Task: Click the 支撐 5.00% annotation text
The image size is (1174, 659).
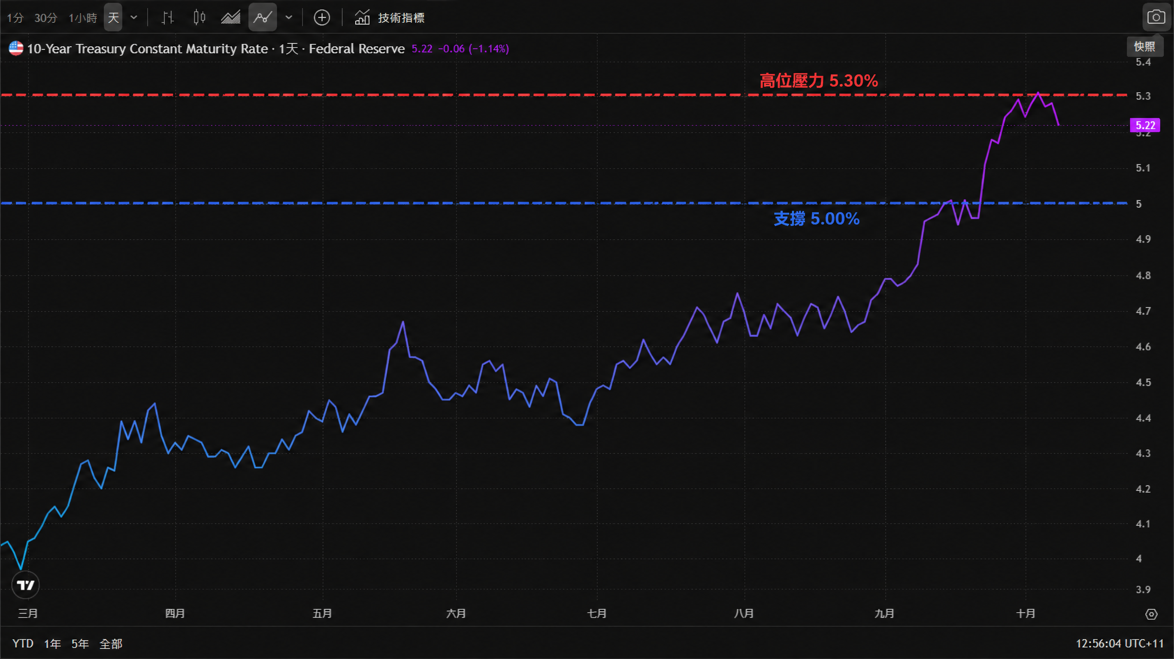Action: (x=817, y=219)
